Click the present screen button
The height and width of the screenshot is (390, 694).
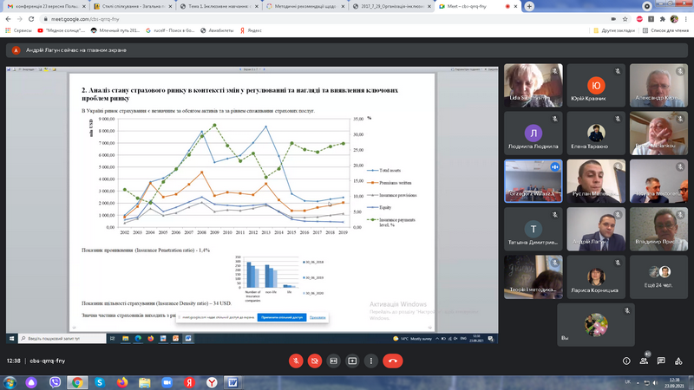353,360
